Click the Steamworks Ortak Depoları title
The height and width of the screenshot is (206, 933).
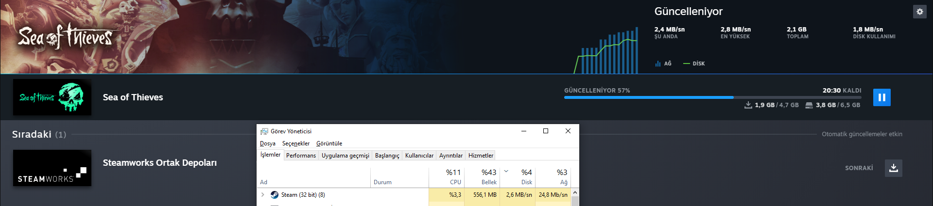(x=159, y=163)
